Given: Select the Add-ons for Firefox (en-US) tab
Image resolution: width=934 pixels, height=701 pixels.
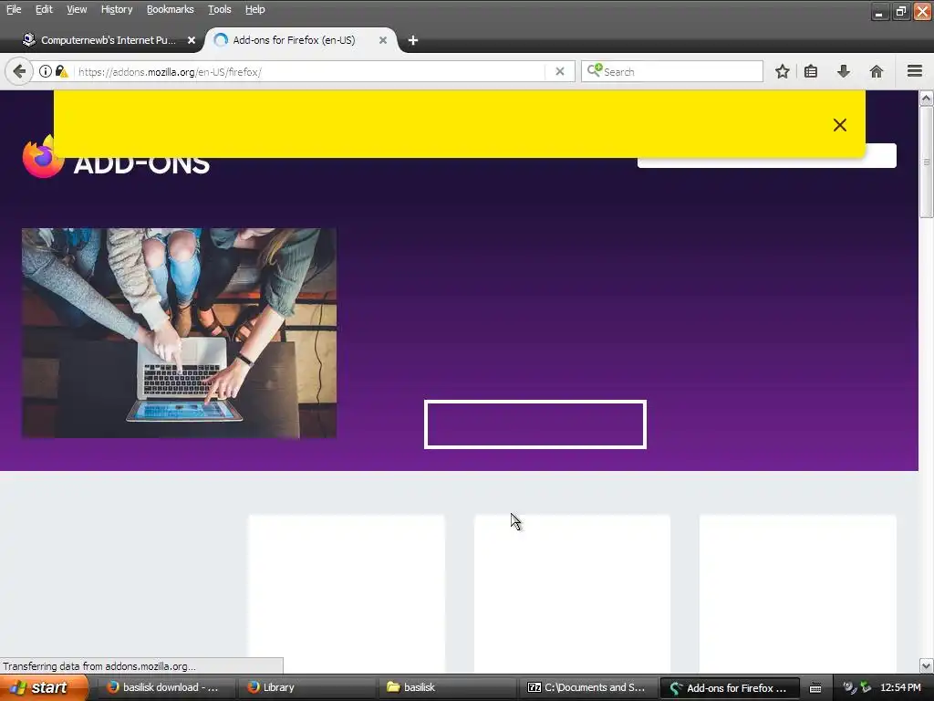Looking at the screenshot, I should (301, 40).
